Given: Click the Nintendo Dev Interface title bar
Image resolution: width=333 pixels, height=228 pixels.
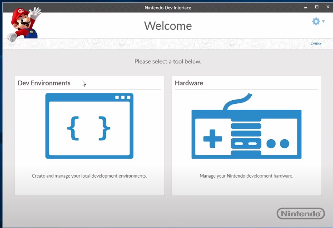Looking at the screenshot, I should [x=168, y=8].
